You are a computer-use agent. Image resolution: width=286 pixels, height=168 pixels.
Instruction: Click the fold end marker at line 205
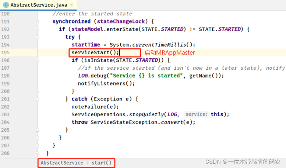click(x=37, y=130)
